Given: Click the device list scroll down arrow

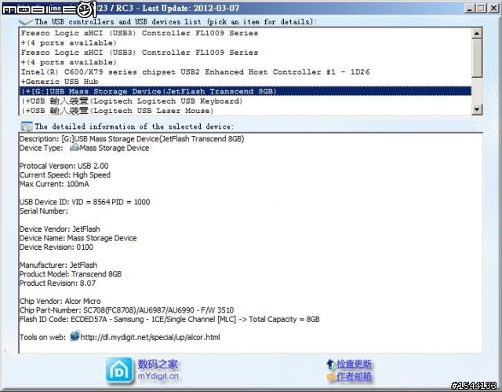Looking at the screenshot, I should pos(477,110).
